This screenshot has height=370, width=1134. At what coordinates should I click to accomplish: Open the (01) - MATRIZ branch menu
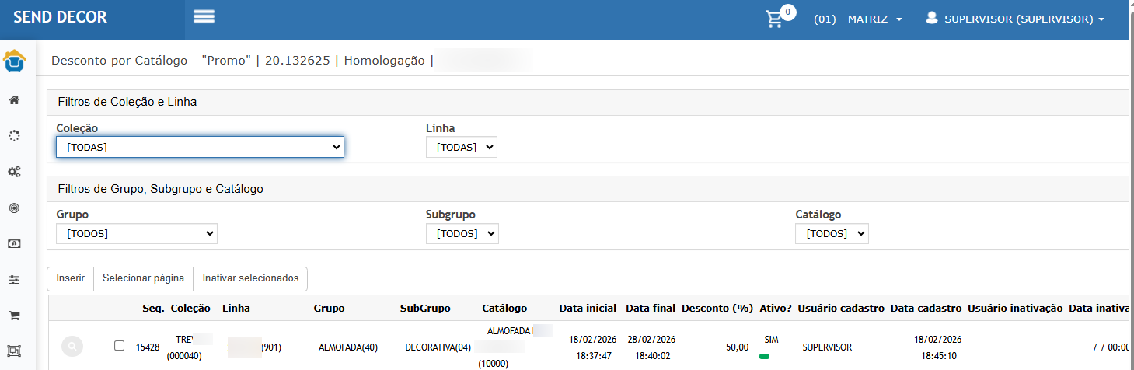point(857,19)
